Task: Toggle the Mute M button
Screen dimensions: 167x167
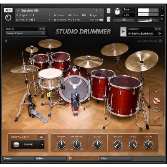Action: tap(109, 19)
